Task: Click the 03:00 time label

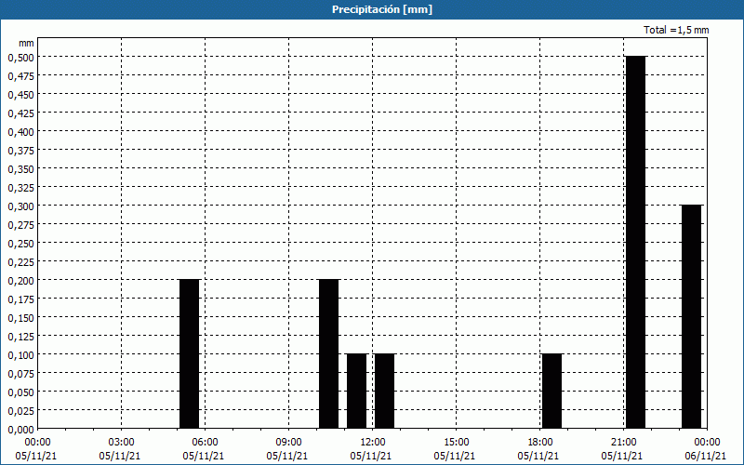Action: point(121,443)
